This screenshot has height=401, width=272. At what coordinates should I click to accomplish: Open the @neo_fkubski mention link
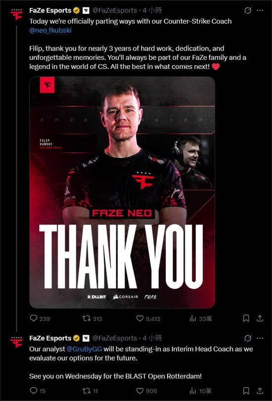(50, 30)
